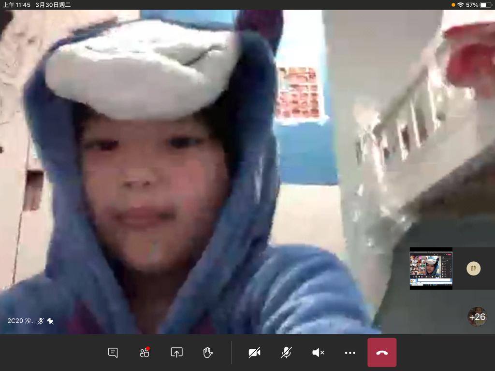This screenshot has width=495, height=371.
Task: Tap the Wi-Fi icon in status bar
Action: 460,5
